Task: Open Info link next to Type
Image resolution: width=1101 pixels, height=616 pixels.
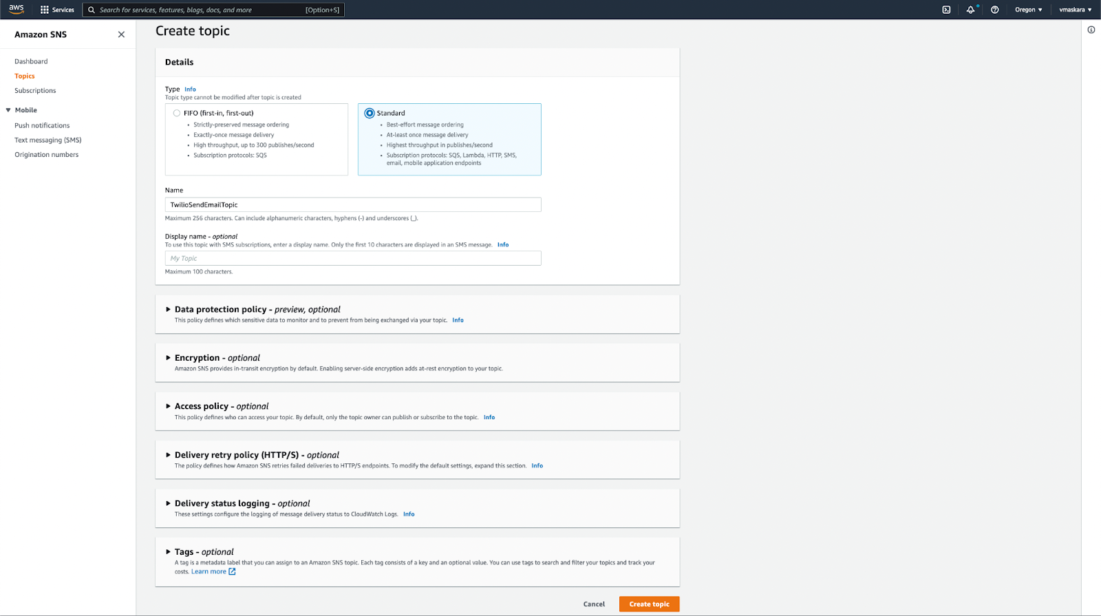Action: [x=190, y=89]
